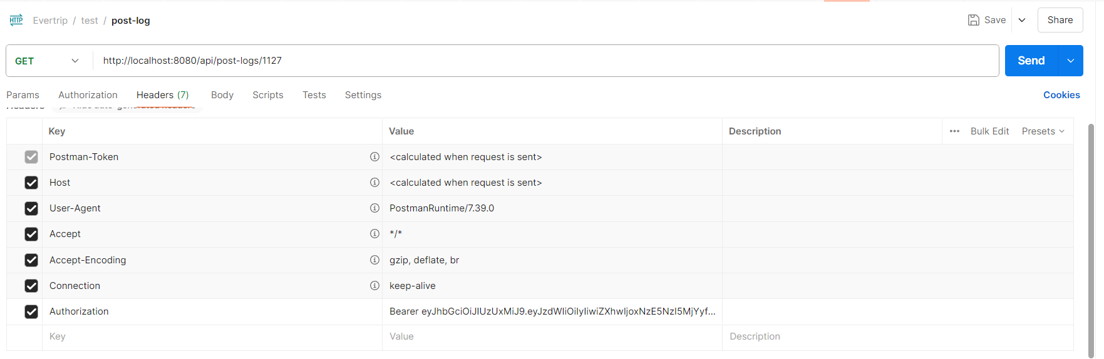Open the Cookies link
1104x359 pixels.
point(1061,95)
